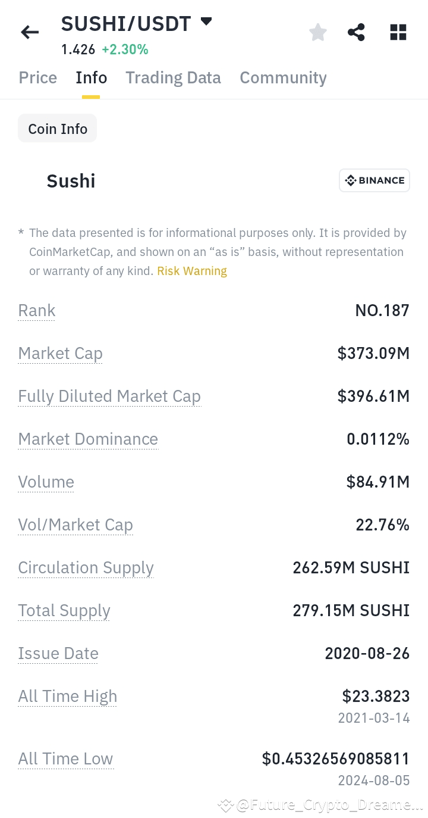Image resolution: width=428 pixels, height=818 pixels.
Task: Expand the SUSHI/USDT pair dropdown arrow
Action: pos(206,22)
